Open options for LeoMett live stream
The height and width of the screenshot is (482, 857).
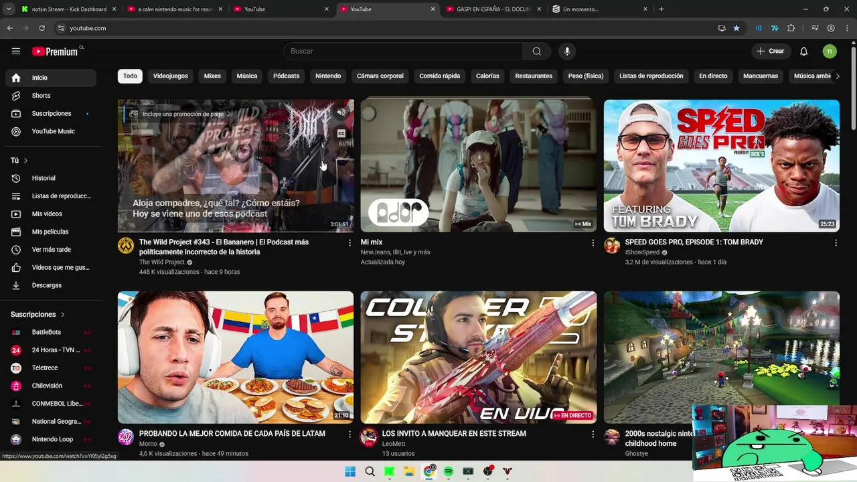coord(593,434)
